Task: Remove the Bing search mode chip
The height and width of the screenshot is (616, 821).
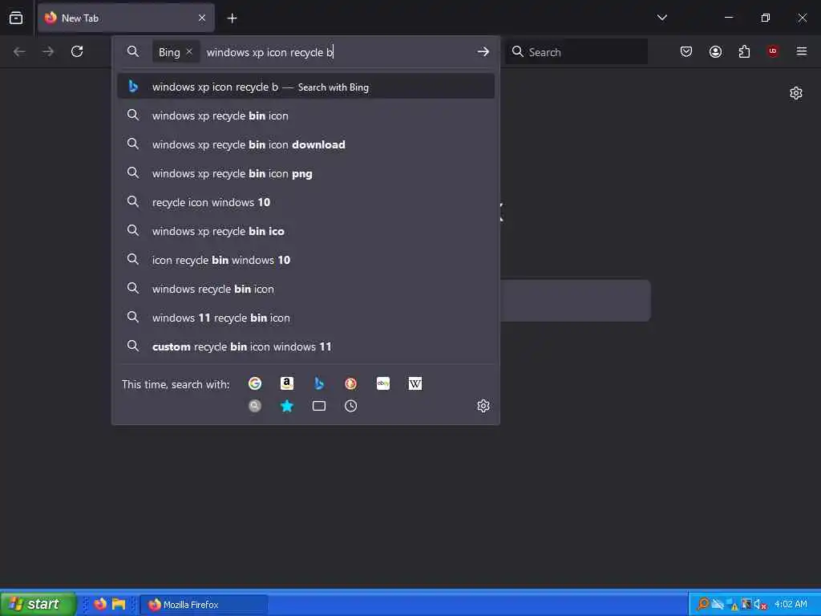Action: click(189, 51)
